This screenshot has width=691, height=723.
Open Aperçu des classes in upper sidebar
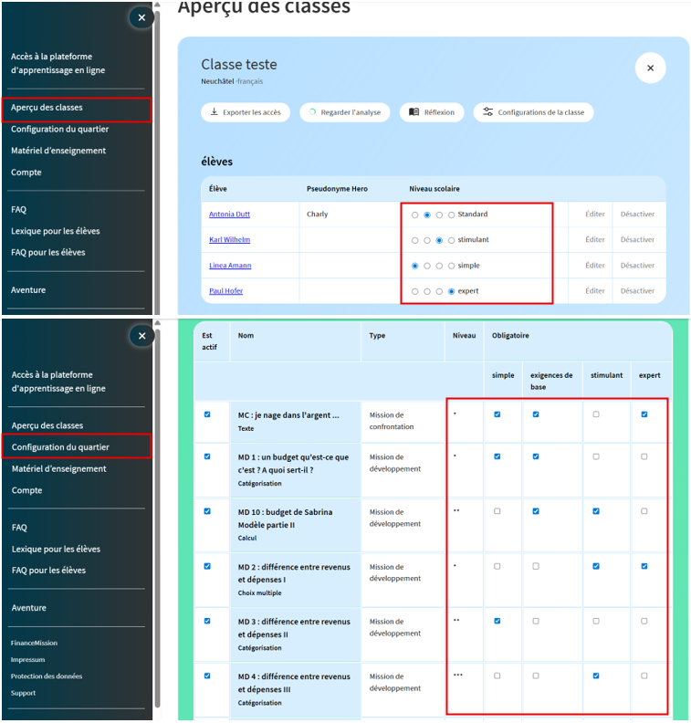[47, 108]
